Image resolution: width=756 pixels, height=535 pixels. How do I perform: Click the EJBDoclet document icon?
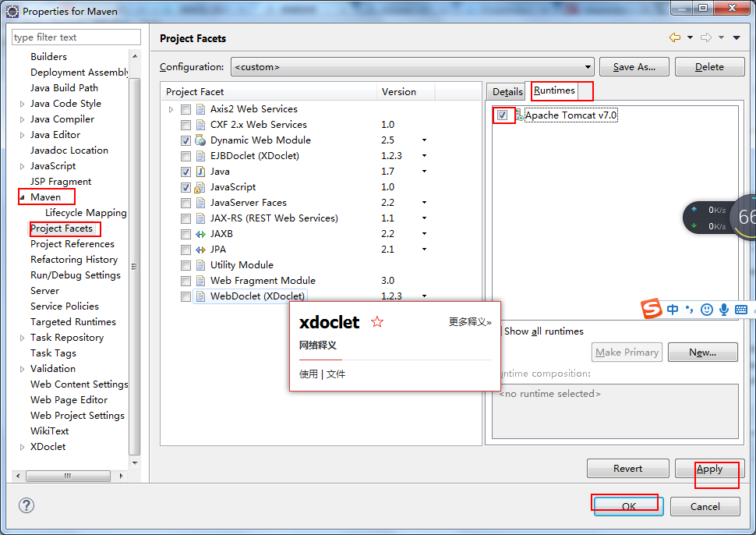tap(200, 156)
